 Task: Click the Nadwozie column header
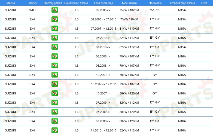coord(155,3)
